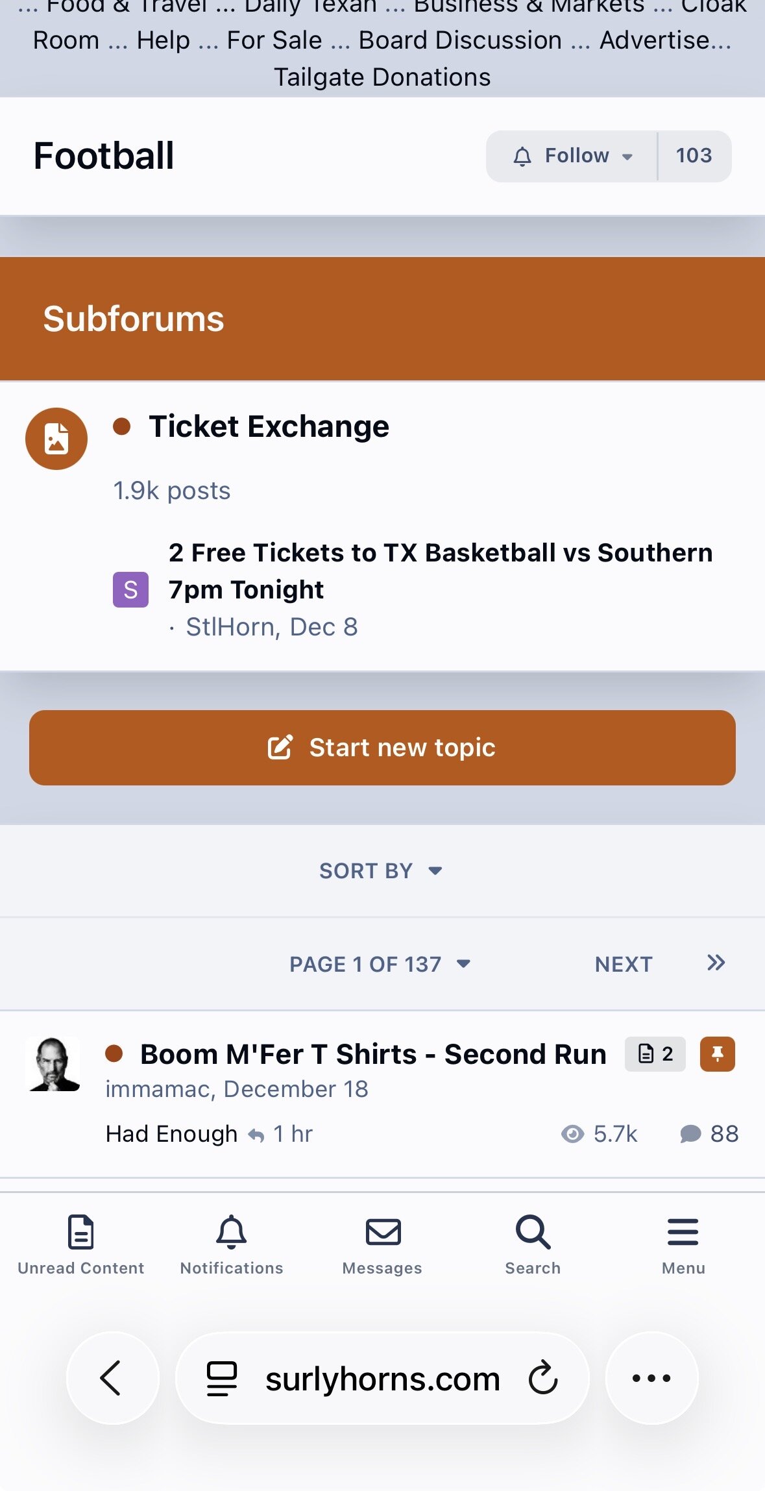The height and width of the screenshot is (1491, 765).
Task: Expand the Page 1 of 137 selector
Action: coord(380,964)
